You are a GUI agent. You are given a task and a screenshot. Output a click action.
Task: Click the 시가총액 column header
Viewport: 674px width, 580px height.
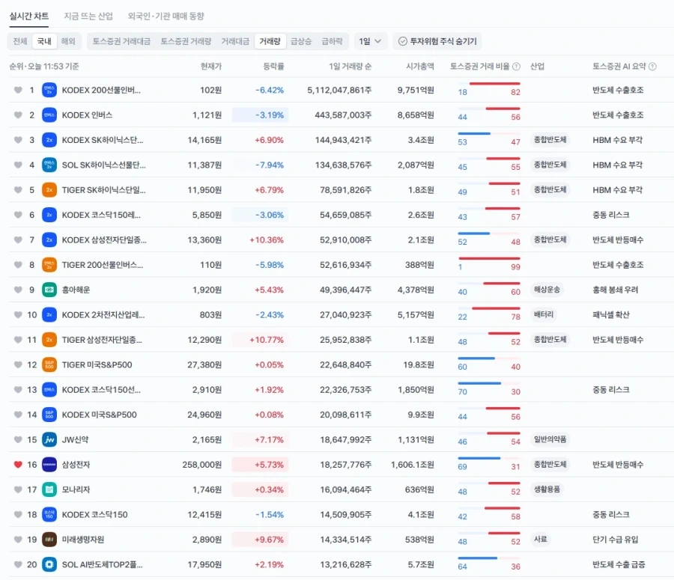click(x=420, y=66)
